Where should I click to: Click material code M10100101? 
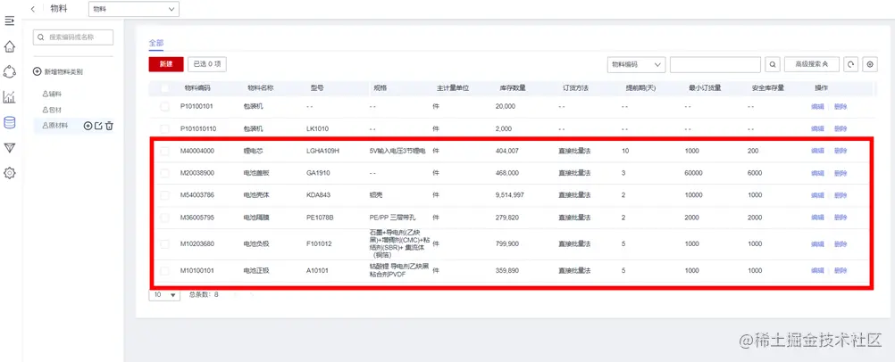point(197,271)
